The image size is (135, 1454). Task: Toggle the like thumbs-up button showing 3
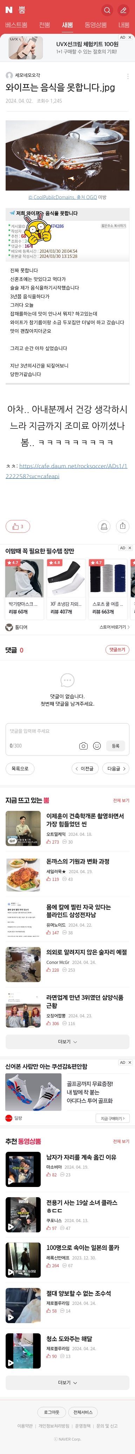(x=18, y=526)
